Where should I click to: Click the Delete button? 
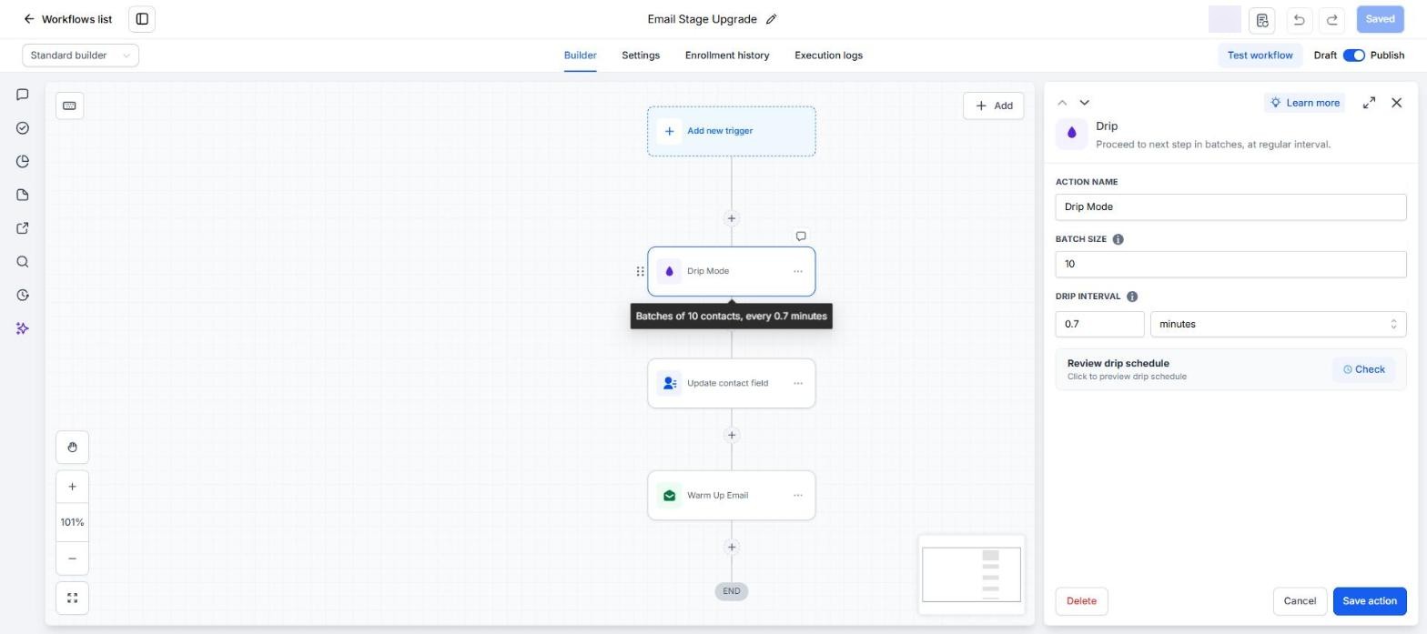coord(1081,601)
